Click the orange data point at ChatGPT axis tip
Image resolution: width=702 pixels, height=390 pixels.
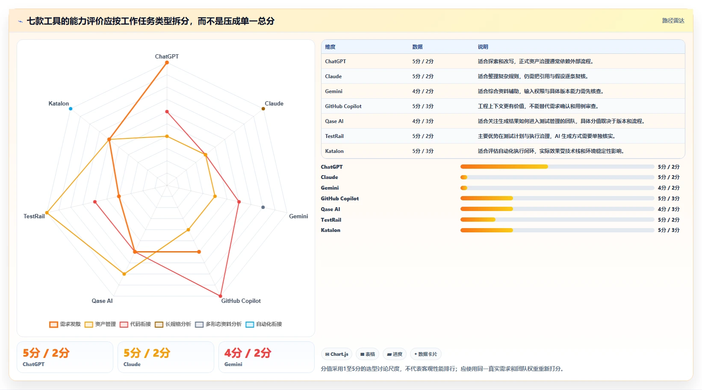(167, 62)
